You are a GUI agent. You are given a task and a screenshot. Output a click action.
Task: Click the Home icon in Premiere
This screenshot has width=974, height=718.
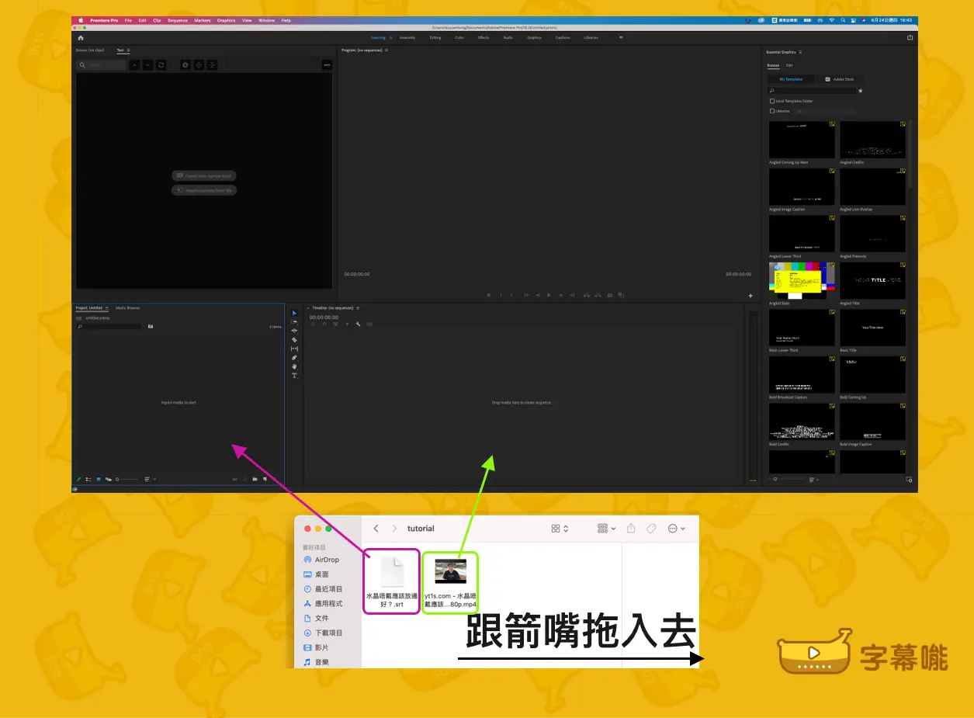click(81, 37)
